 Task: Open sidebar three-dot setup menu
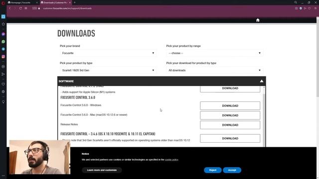[3, 176]
